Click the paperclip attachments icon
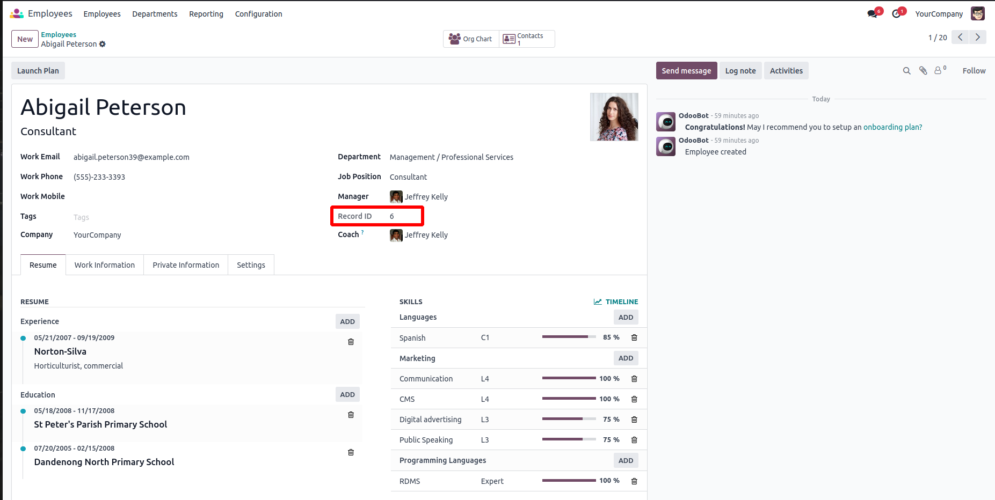The image size is (995, 500). coord(923,71)
